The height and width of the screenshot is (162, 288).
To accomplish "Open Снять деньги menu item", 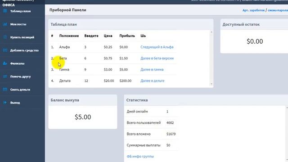I will [x=20, y=90].
